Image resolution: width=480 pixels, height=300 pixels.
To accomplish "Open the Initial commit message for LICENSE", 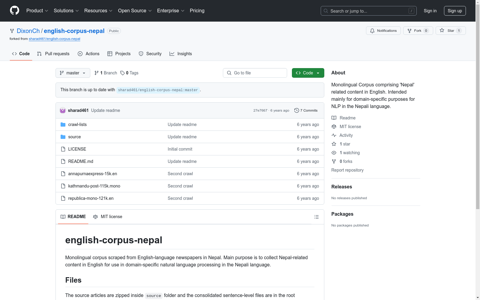I will point(180,149).
